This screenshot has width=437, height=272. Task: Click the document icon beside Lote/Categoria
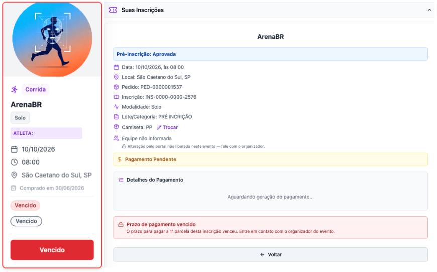click(x=116, y=117)
